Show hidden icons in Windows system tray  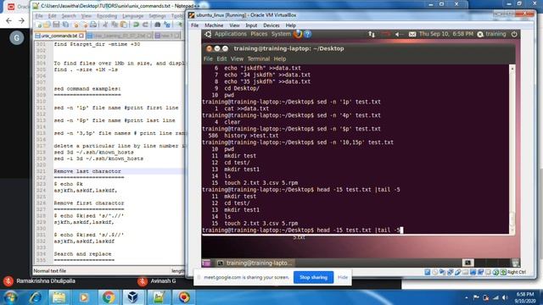pos(466,297)
